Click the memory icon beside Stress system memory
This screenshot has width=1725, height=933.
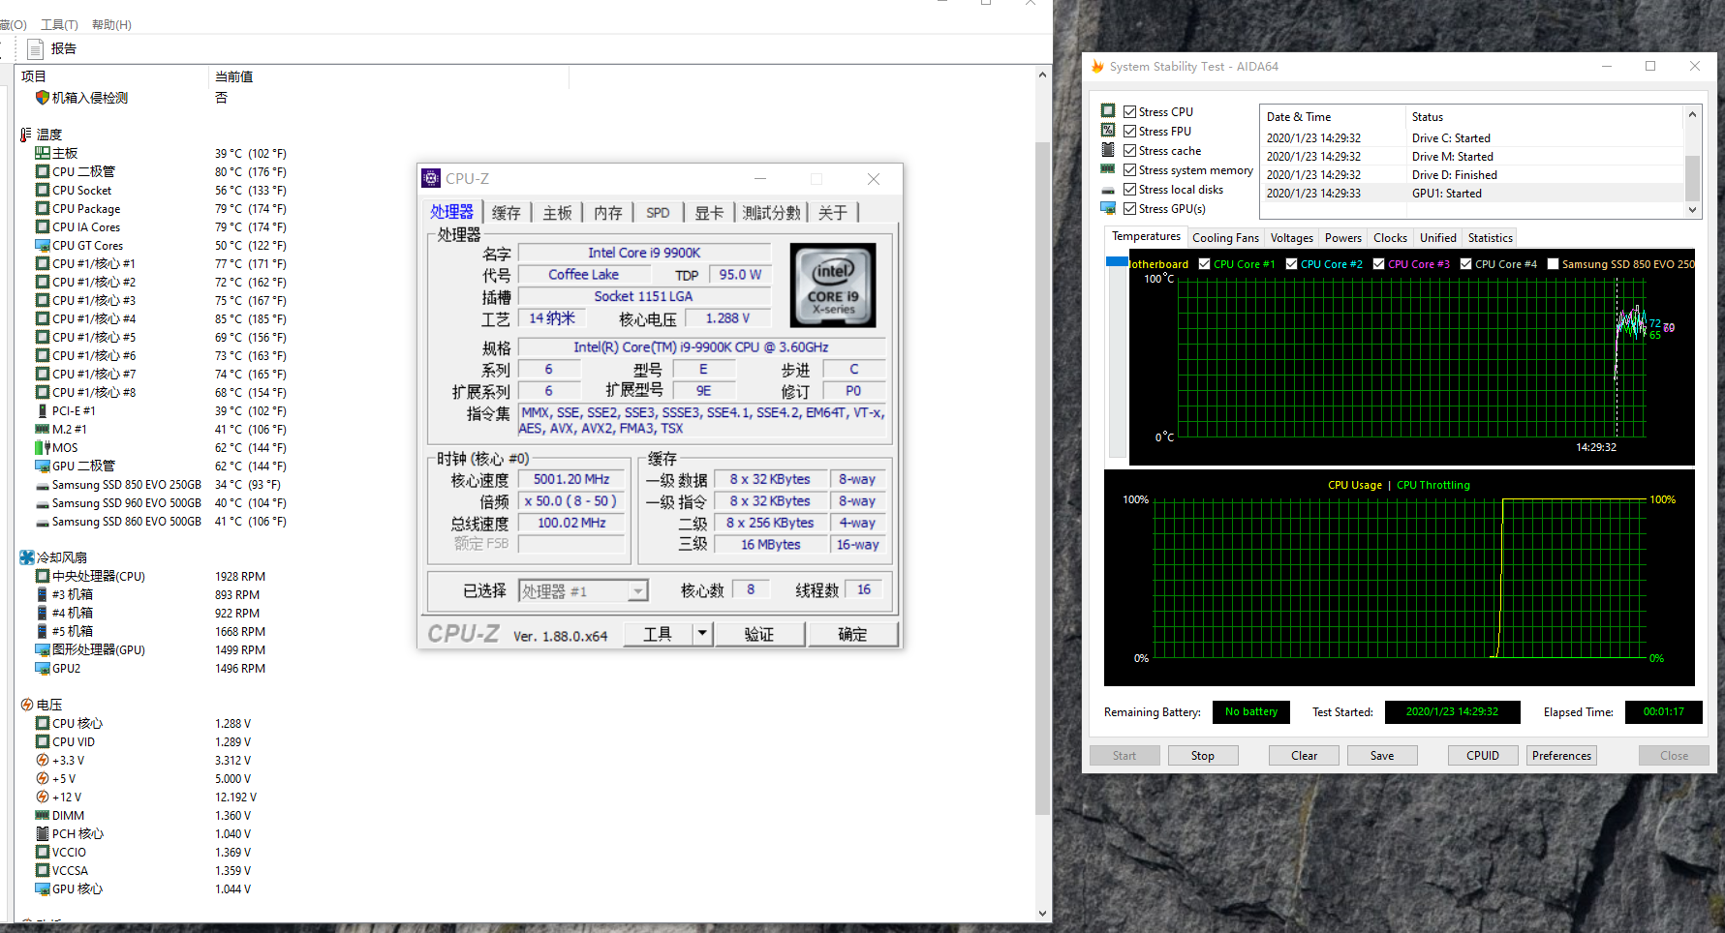coord(1107,169)
